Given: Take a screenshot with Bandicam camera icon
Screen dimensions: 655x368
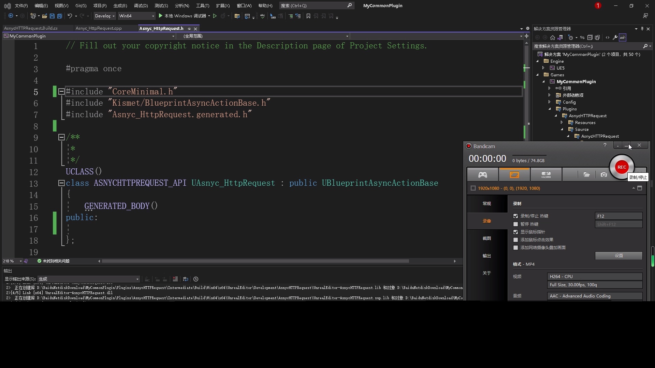Looking at the screenshot, I should (x=603, y=174).
